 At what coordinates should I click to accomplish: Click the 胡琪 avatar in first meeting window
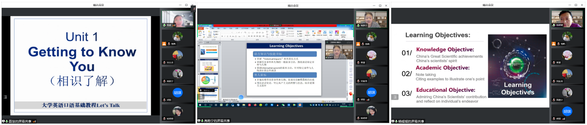click(177, 92)
